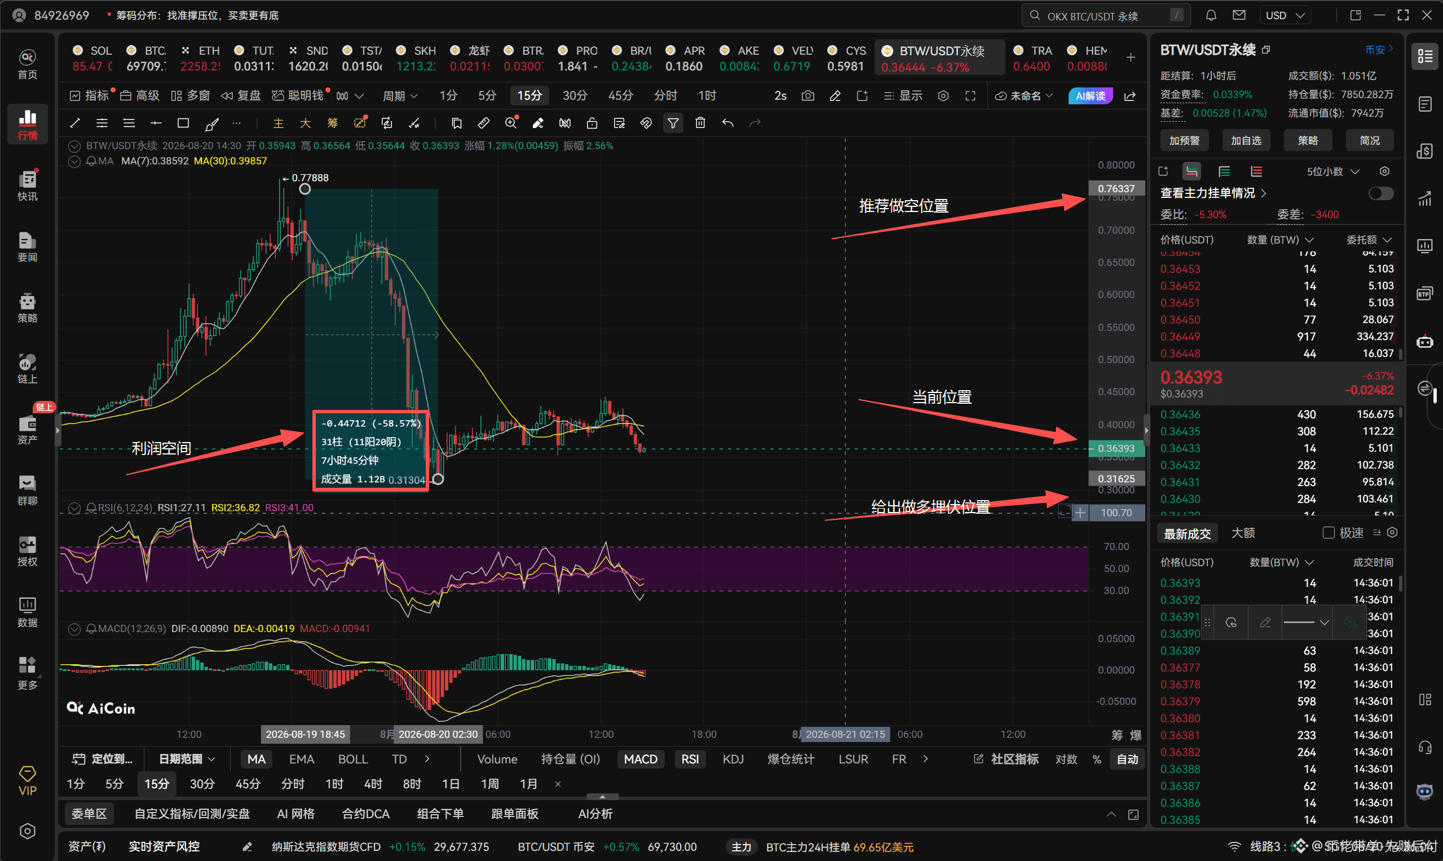
Task: Open the 群聊 group chat sidebar icon
Action: tap(27, 489)
